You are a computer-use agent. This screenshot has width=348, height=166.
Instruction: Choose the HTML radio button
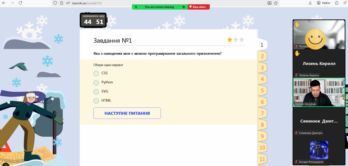tap(96, 101)
